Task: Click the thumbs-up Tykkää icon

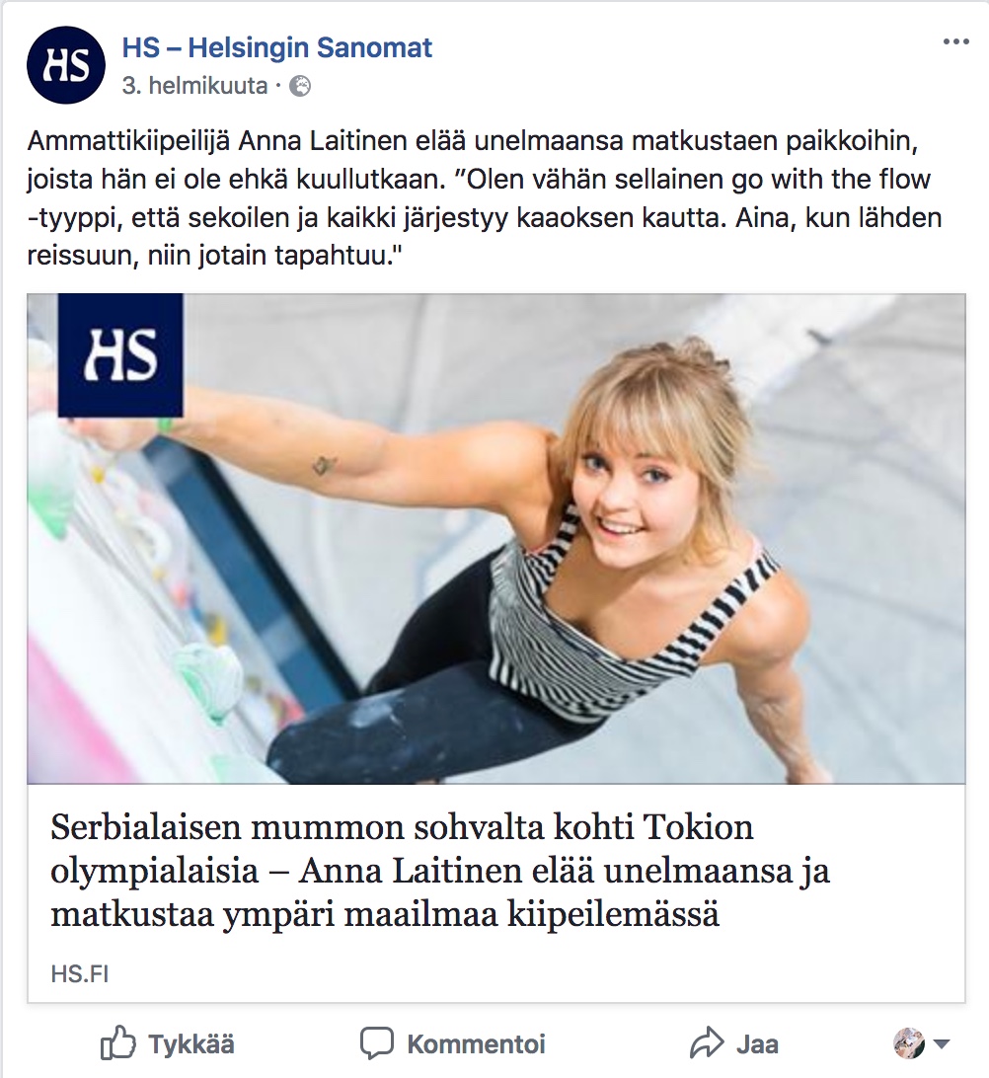Action: pyautogui.click(x=118, y=1044)
